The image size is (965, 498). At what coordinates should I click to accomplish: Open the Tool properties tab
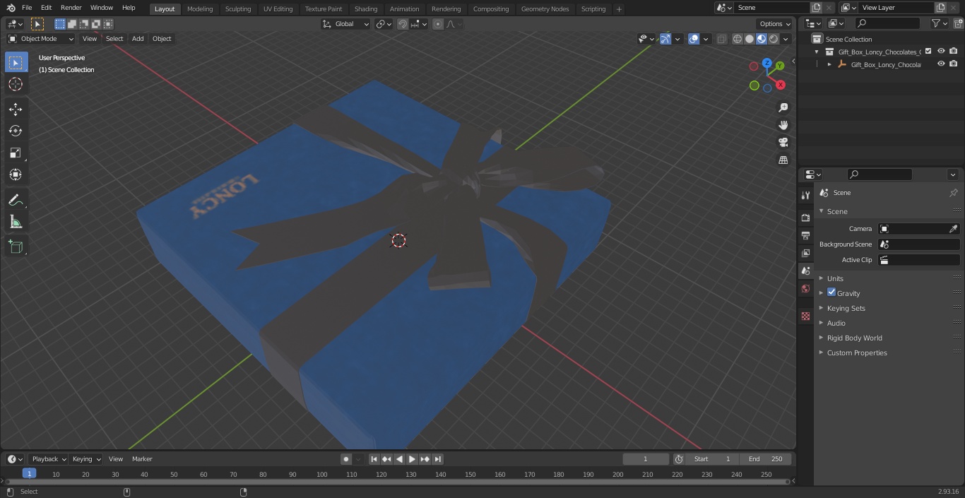tap(805, 196)
